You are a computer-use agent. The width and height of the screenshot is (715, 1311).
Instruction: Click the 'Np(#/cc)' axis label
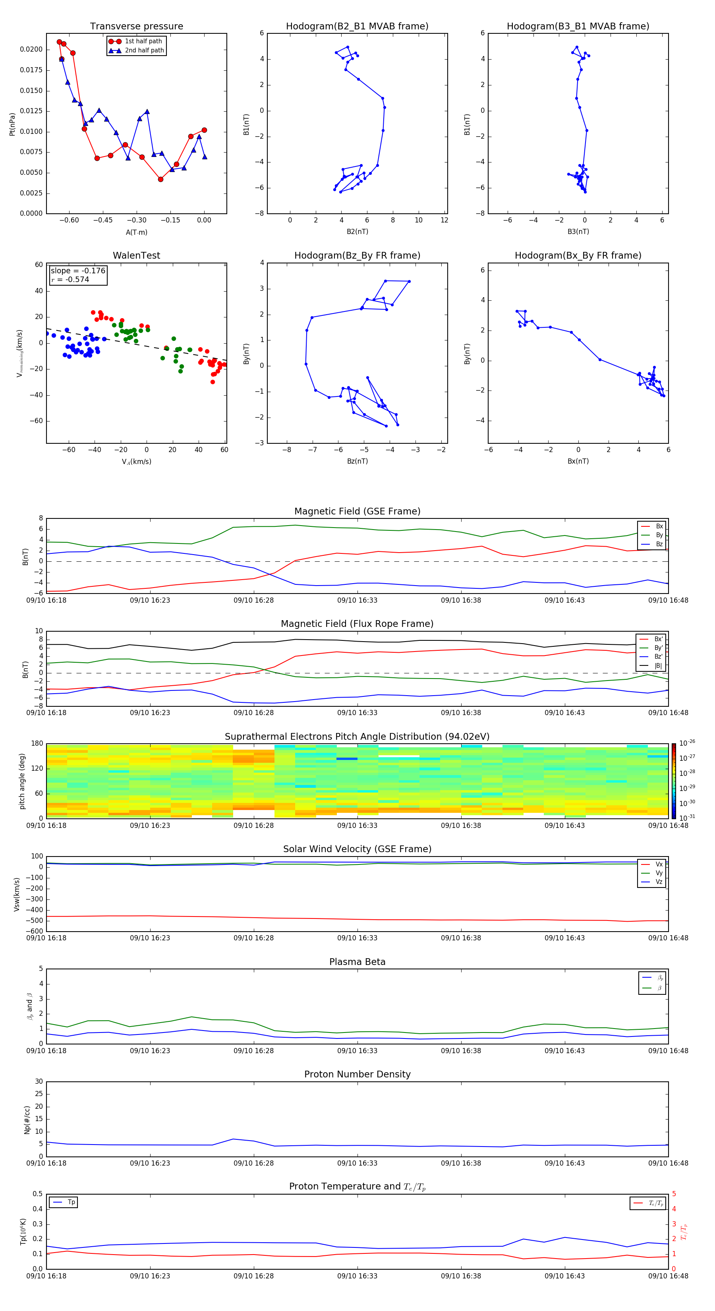27,1119
